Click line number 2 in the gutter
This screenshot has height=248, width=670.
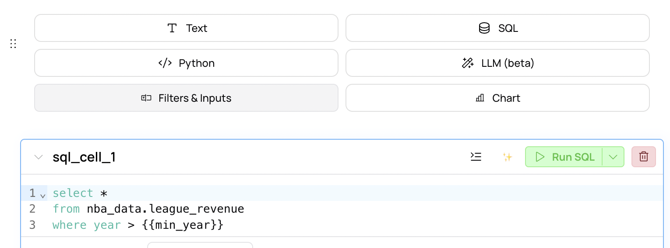[32, 209]
